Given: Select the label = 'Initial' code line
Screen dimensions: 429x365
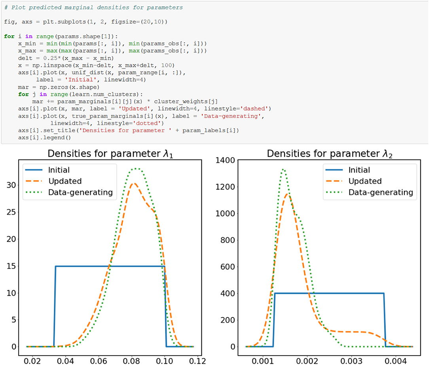Looking at the screenshot, I should point(91,80).
